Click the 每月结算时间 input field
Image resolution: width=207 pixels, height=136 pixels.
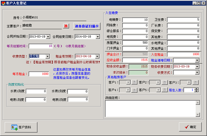pos(41,46)
